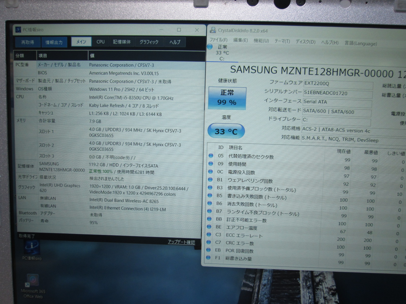Click status circle for ID B6 消去失敗回数
This screenshot has height=304, width=406.
click(x=210, y=203)
